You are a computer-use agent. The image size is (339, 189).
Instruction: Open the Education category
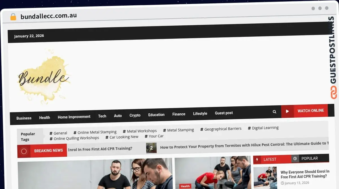156,115
